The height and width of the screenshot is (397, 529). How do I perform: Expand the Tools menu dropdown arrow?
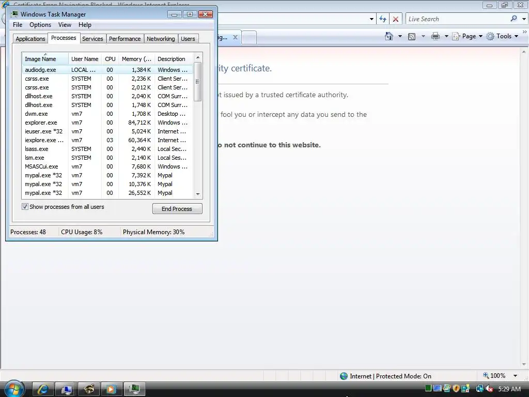pos(516,36)
